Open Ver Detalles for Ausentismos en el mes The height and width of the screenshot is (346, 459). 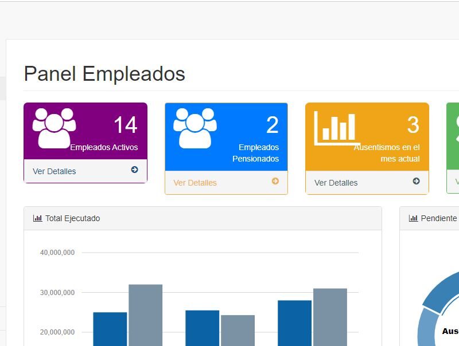pyautogui.click(x=336, y=183)
